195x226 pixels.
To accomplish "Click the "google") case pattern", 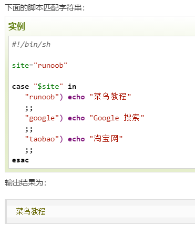I will point(44,118).
